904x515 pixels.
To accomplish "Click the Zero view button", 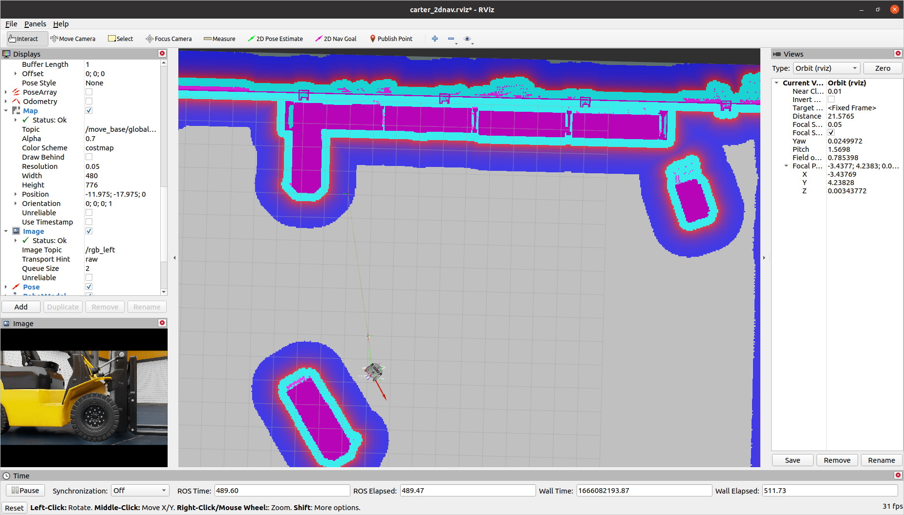I will click(882, 68).
